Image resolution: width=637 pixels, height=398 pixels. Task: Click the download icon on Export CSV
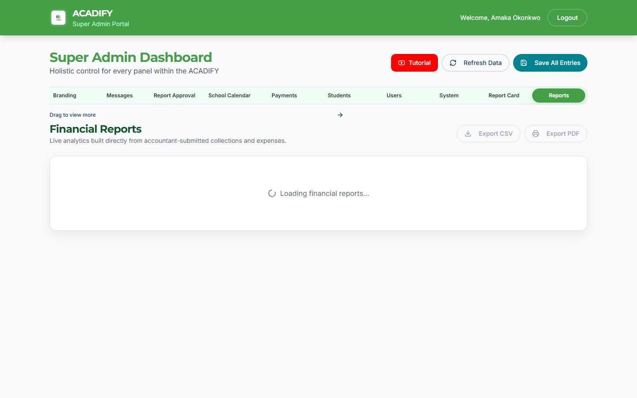[x=468, y=134]
